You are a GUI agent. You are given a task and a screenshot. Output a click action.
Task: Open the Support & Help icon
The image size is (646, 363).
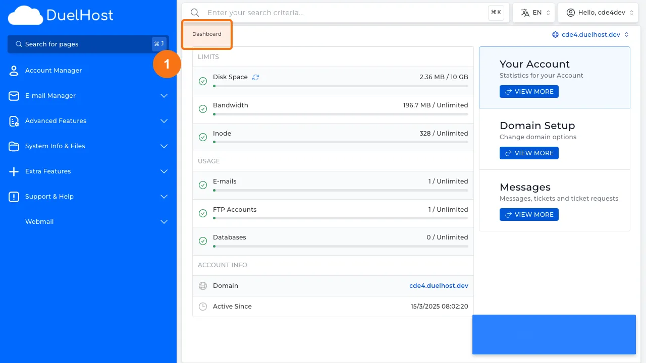[14, 196]
